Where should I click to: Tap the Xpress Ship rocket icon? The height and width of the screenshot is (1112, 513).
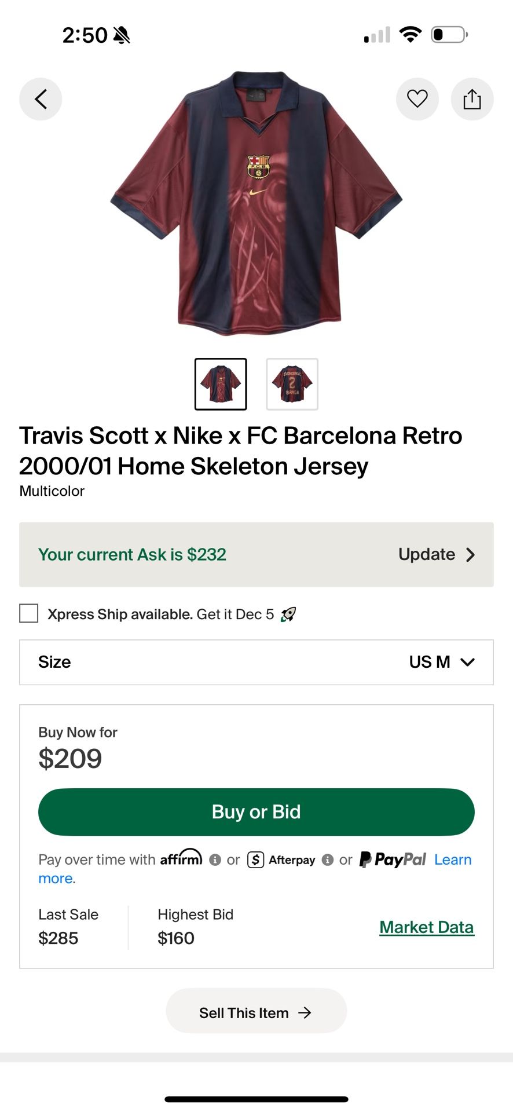click(x=288, y=614)
